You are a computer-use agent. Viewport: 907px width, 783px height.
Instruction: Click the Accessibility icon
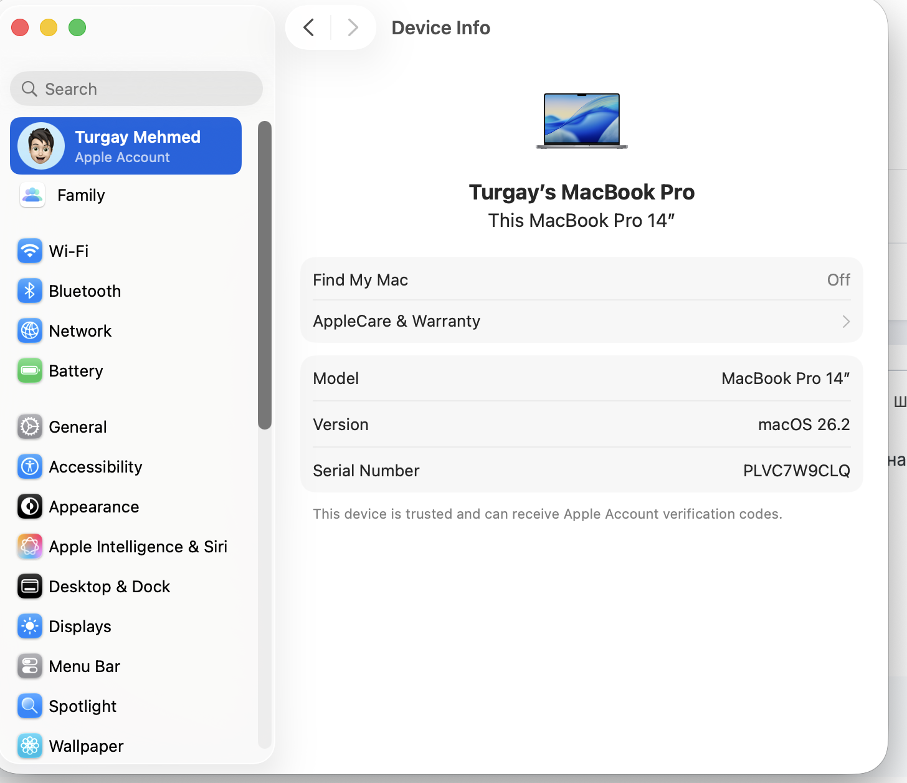tap(30, 467)
